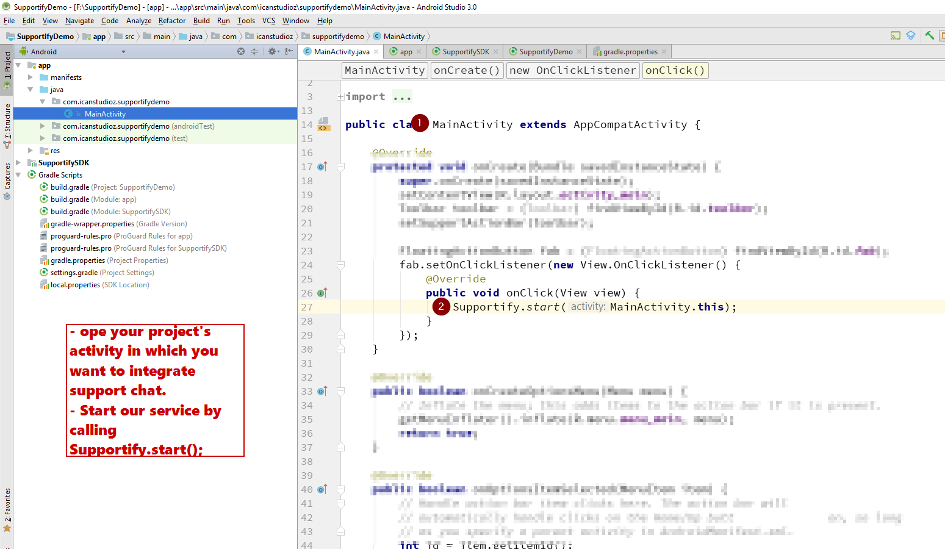Open the Layout Inspector layers icon
This screenshot has height=549, width=945.
click(911, 35)
